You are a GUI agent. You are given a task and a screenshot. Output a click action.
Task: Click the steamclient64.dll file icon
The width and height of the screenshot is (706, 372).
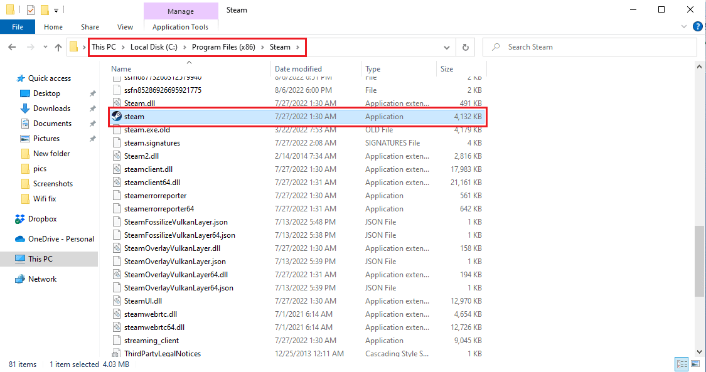click(117, 182)
